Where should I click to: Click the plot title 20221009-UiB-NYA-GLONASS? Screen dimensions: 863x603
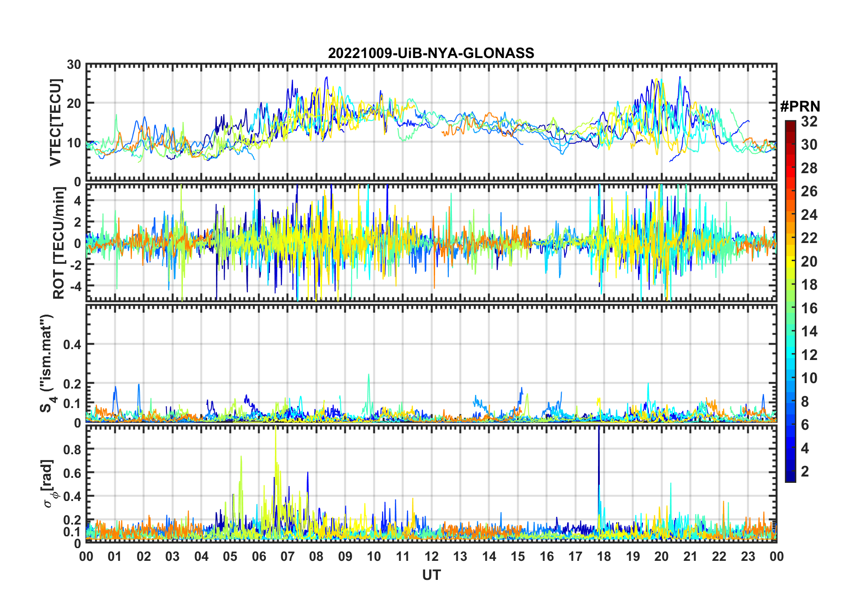(431, 53)
